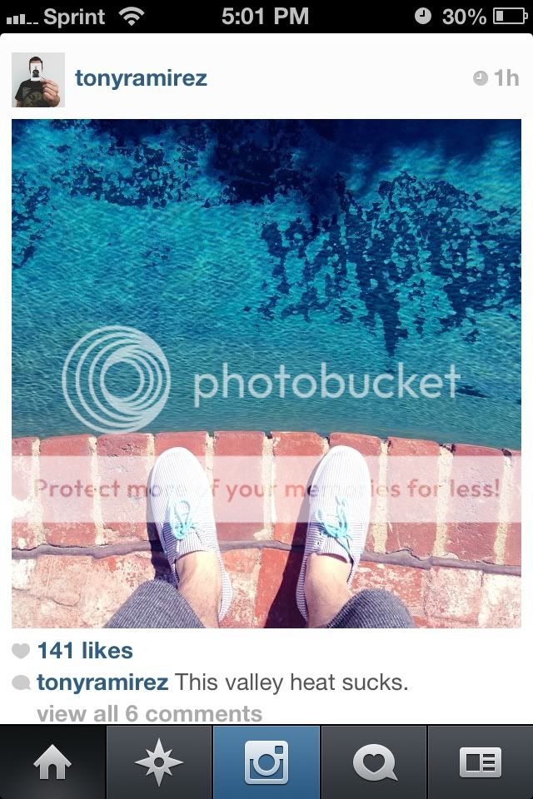Tap the comment bubble icon beside caption
Image resolution: width=533 pixels, height=799 pixels.
[x=21, y=682]
